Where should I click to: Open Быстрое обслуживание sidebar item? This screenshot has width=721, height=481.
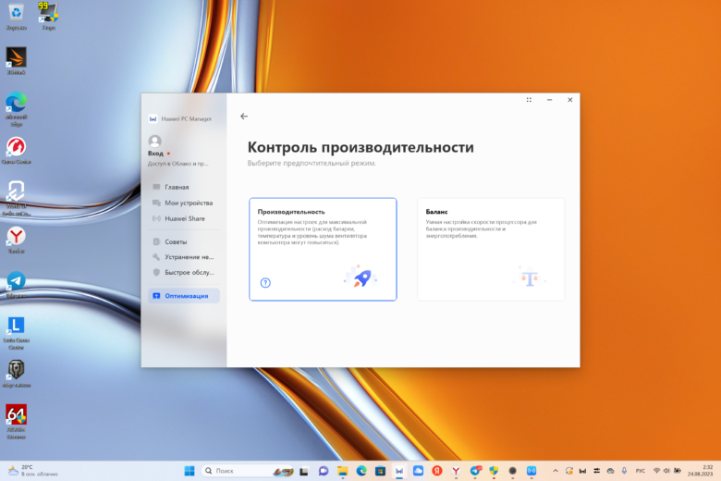[x=183, y=273]
